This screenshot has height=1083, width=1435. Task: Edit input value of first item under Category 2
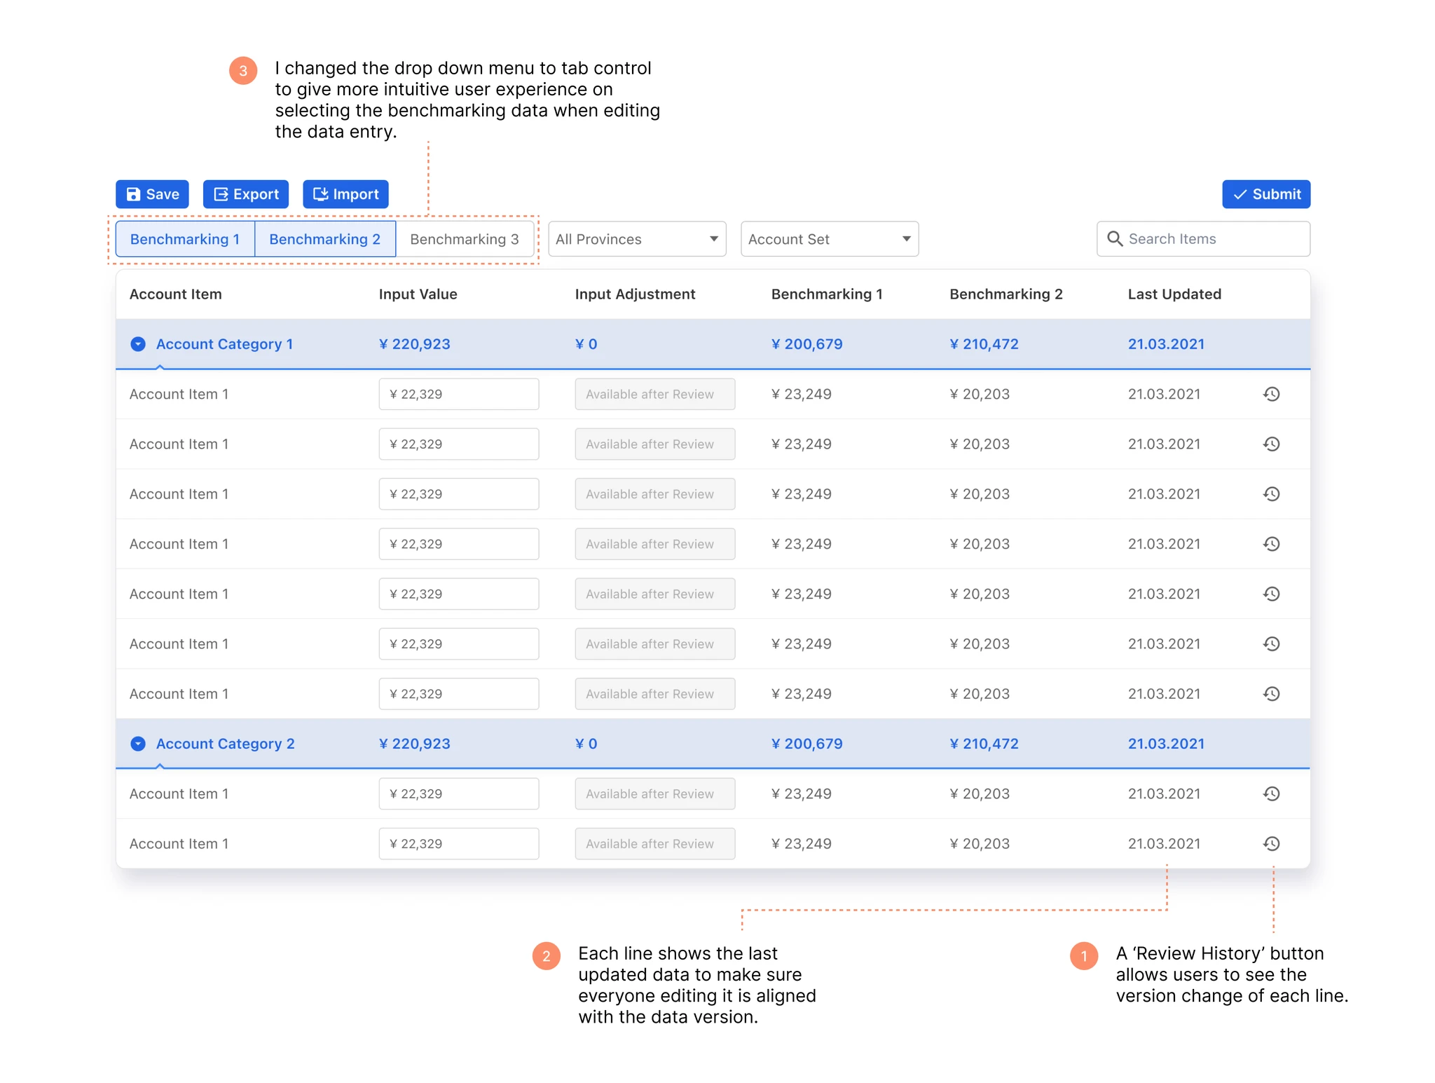click(x=459, y=793)
